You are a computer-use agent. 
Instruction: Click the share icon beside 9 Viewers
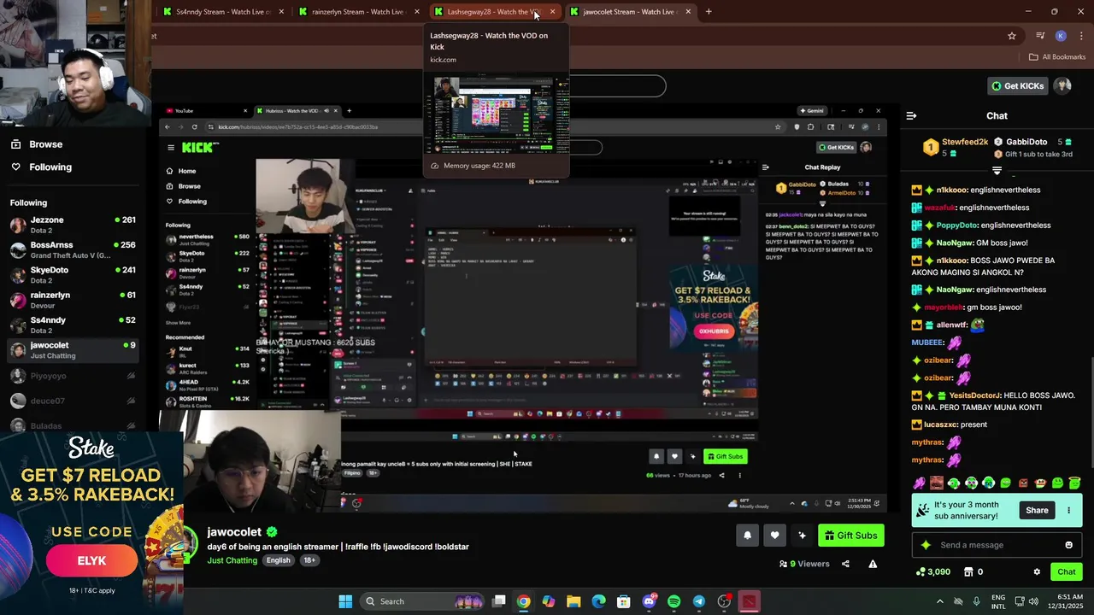pyautogui.click(x=845, y=564)
